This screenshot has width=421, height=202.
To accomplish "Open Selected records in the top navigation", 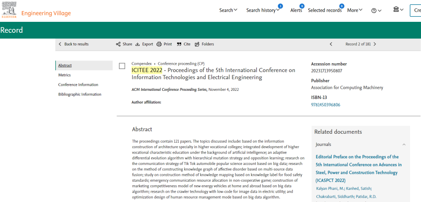I will [x=325, y=10].
